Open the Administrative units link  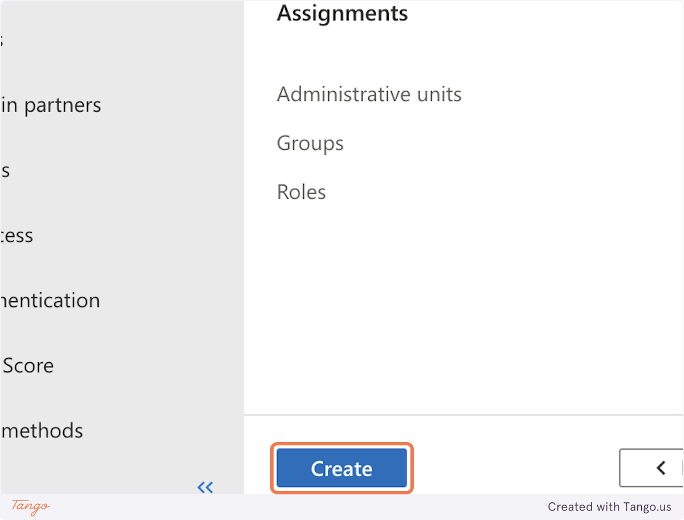coord(369,94)
